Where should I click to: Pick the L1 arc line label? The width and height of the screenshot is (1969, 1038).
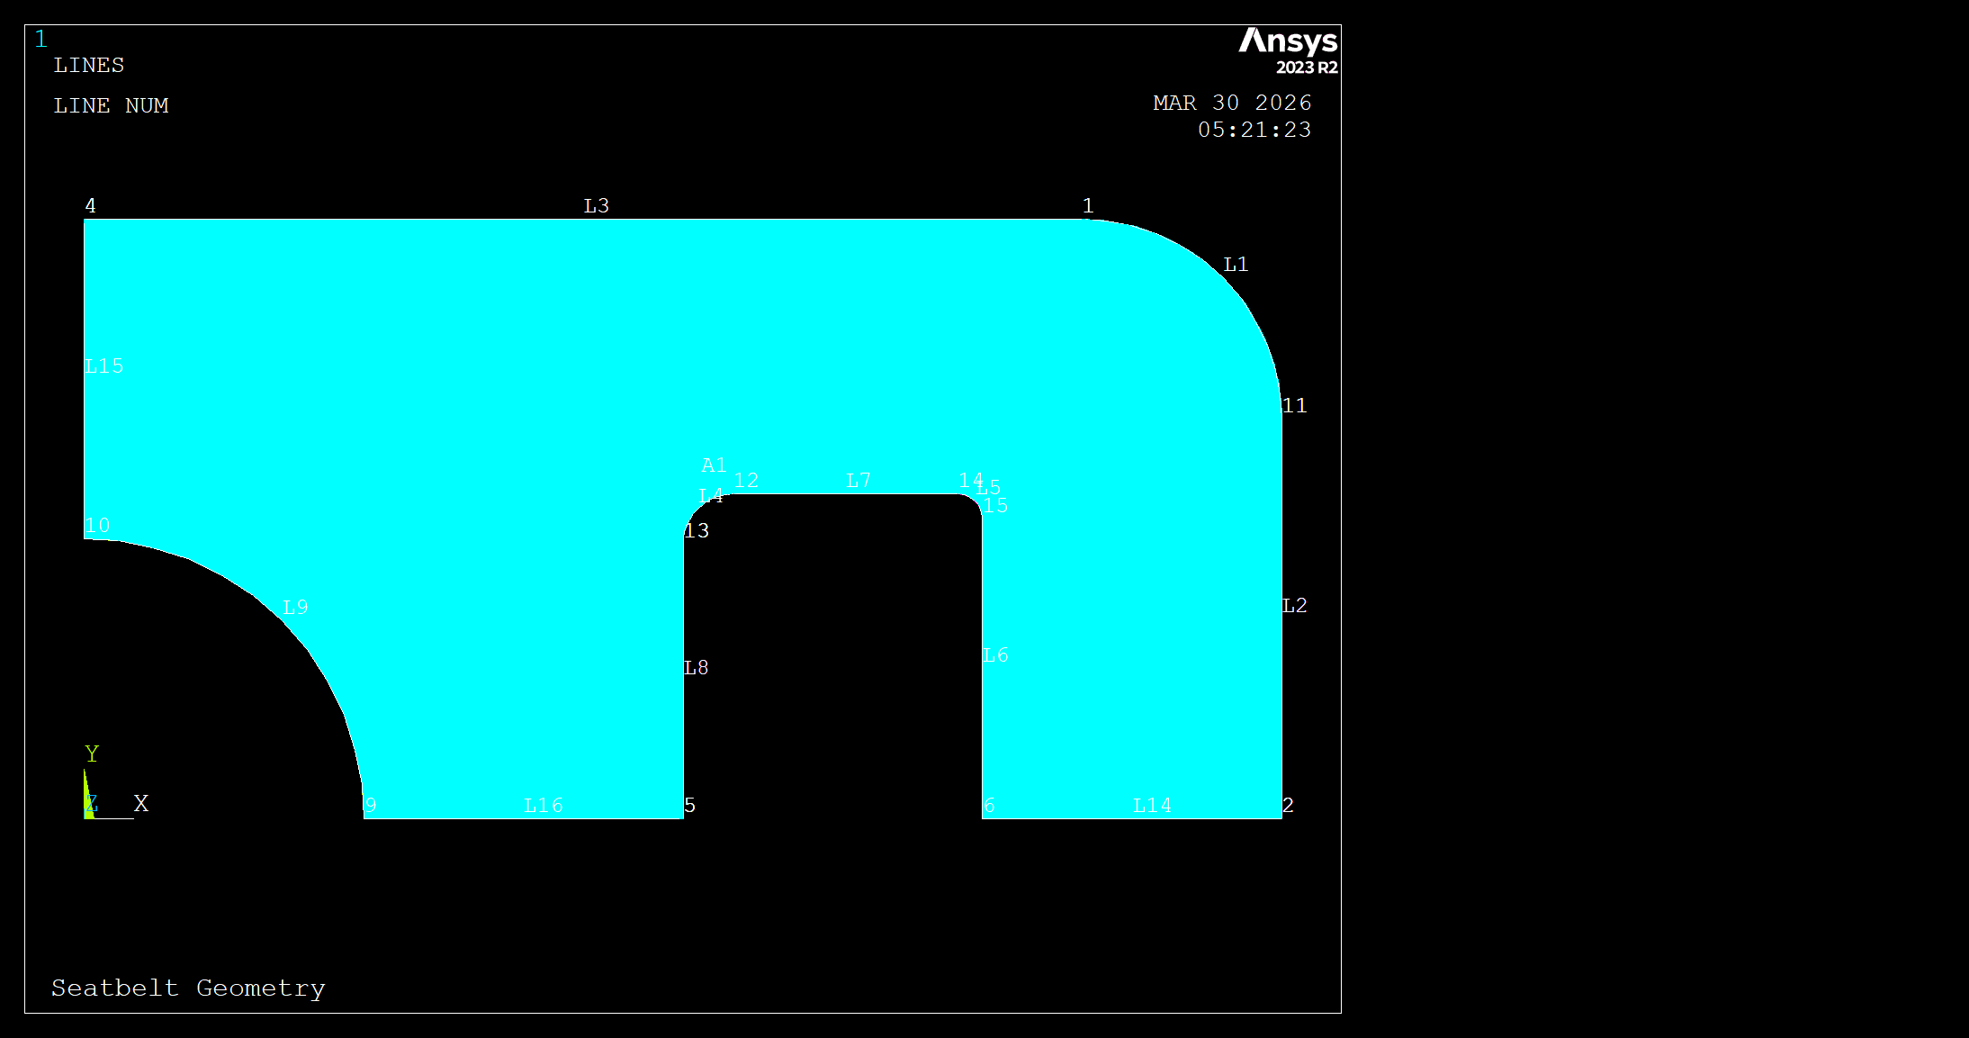click(1236, 265)
